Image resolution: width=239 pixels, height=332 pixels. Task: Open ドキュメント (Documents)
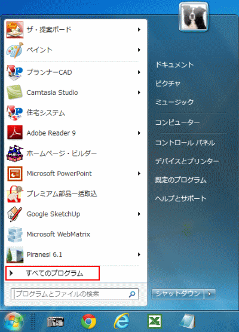pos(174,64)
